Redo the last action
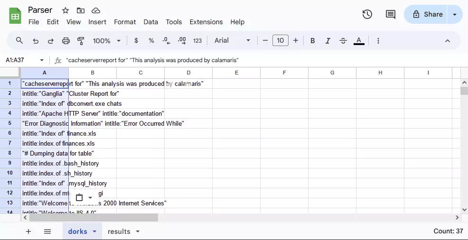This screenshot has height=240, width=468. click(50, 41)
